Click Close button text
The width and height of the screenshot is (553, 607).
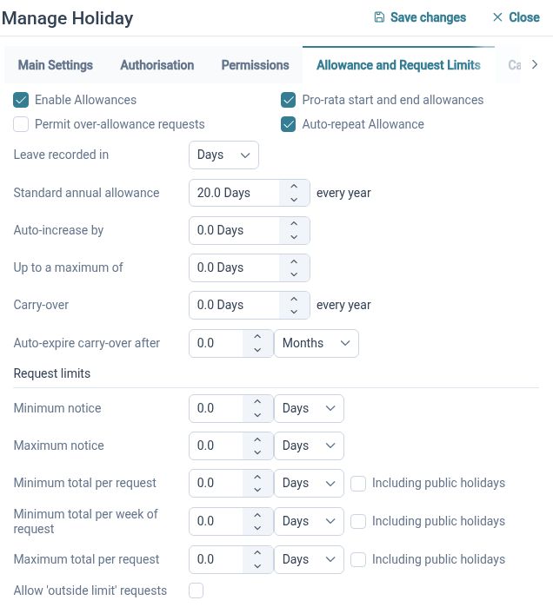[524, 17]
